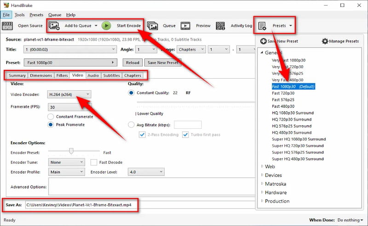Collapse the General preset category
Image resolution: width=368 pixels, height=226 pixels.
coord(262,52)
